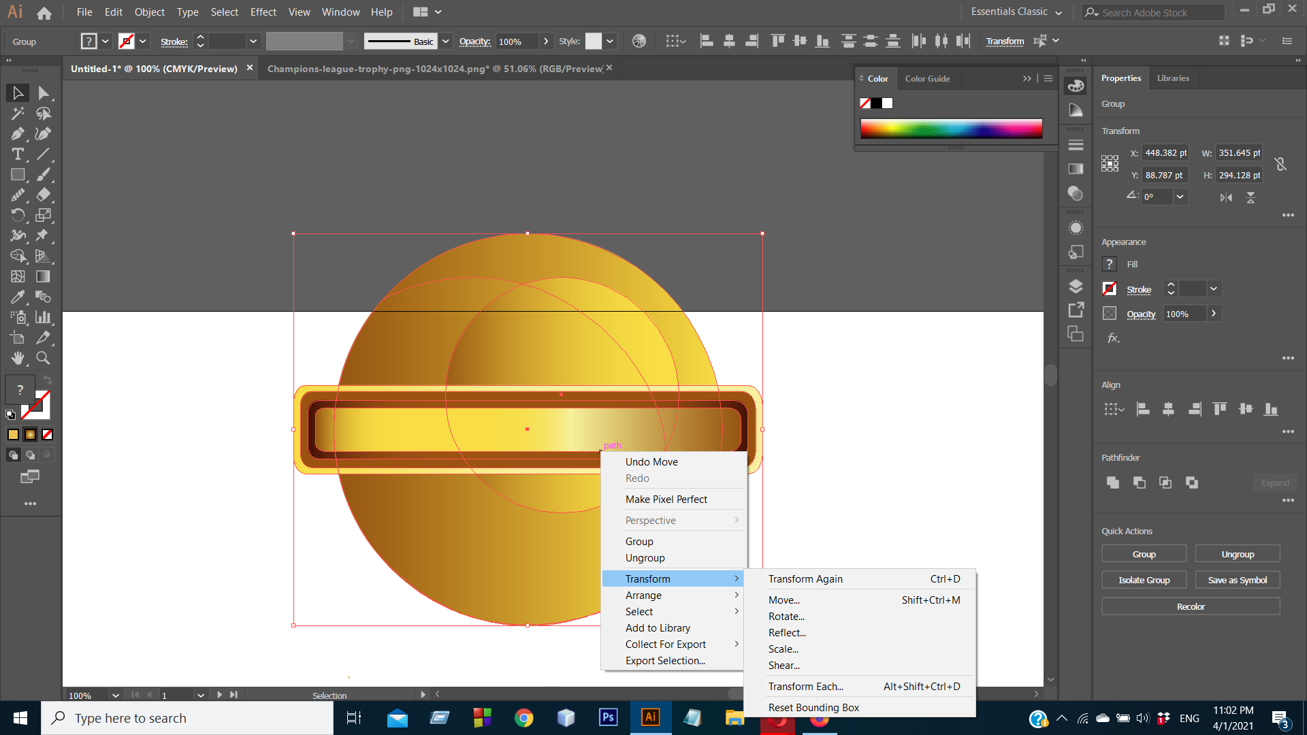Pick a color from the spectrum bar
The height and width of the screenshot is (735, 1307).
click(x=951, y=129)
